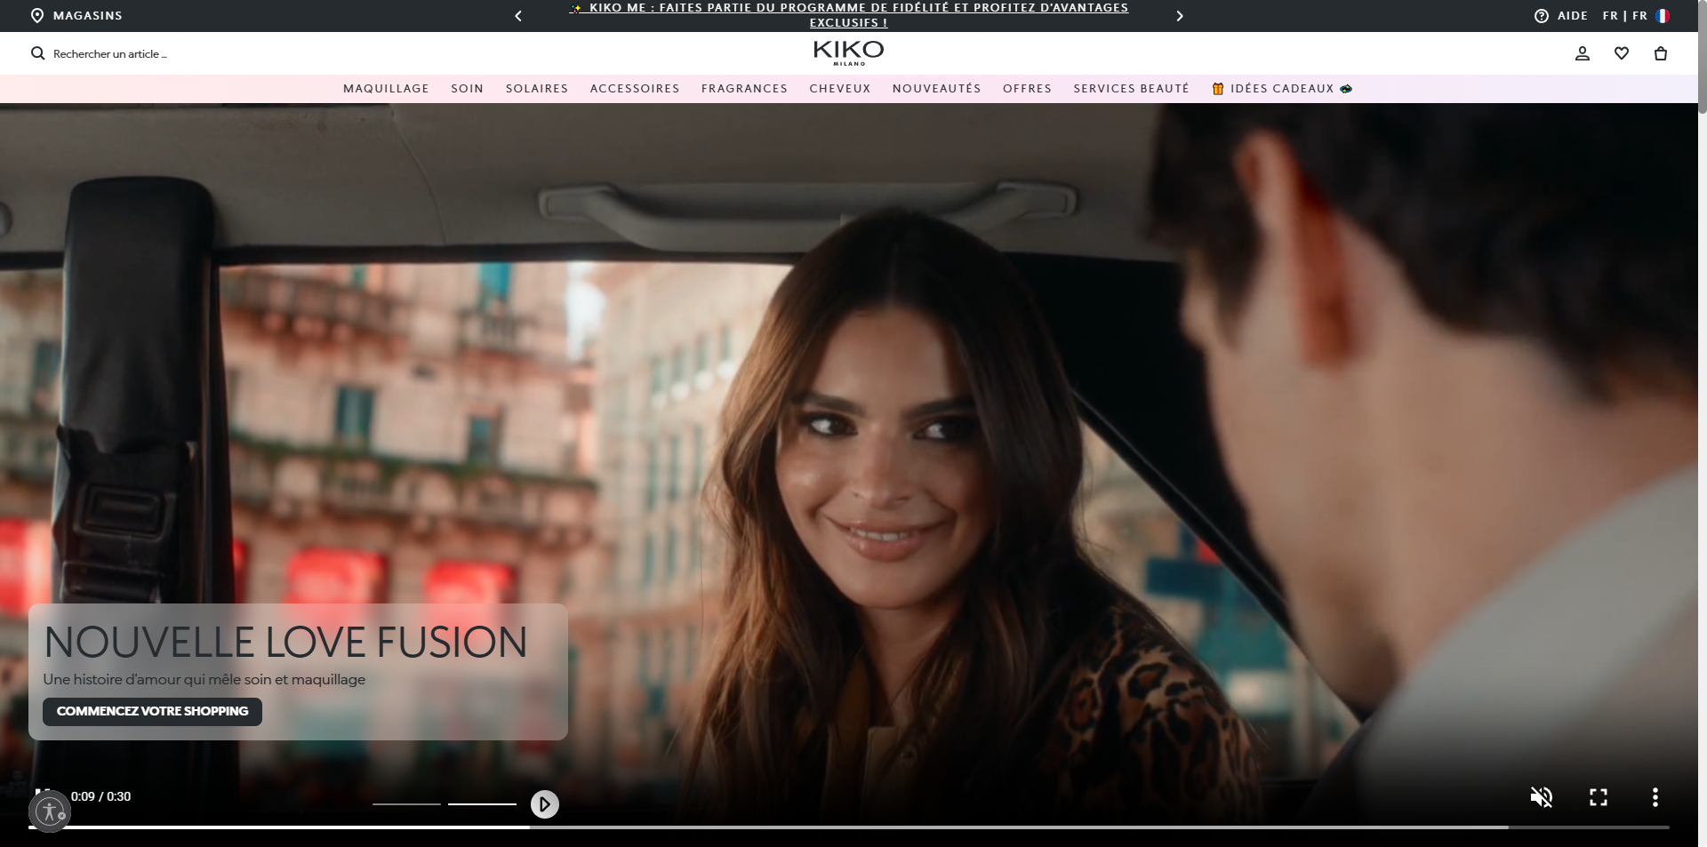This screenshot has width=1707, height=847.
Task: Click the Commencez votre shopping button
Action: (x=152, y=711)
